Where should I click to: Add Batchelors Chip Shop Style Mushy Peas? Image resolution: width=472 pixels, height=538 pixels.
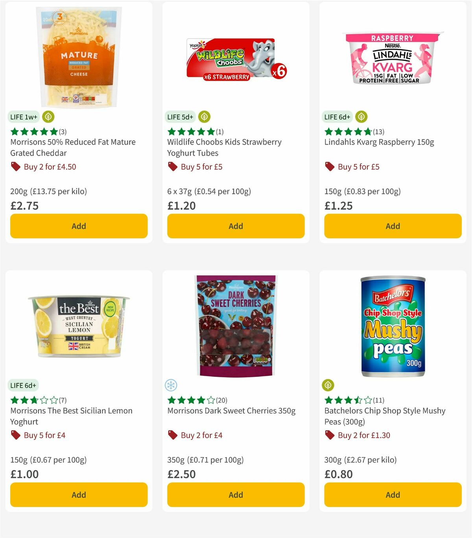393,495
